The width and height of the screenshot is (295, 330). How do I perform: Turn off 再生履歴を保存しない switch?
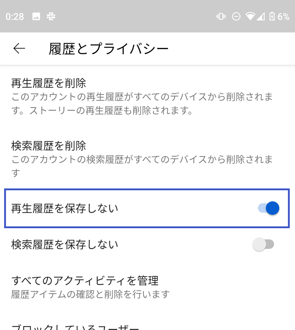pyautogui.click(x=269, y=208)
